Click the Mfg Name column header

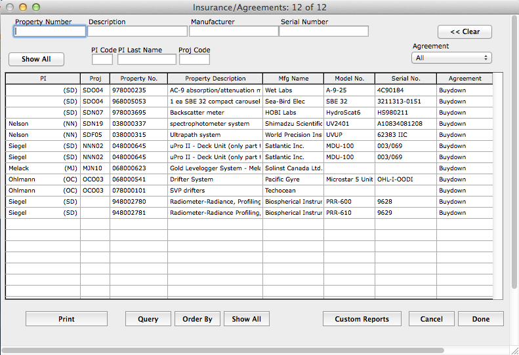[x=293, y=79]
